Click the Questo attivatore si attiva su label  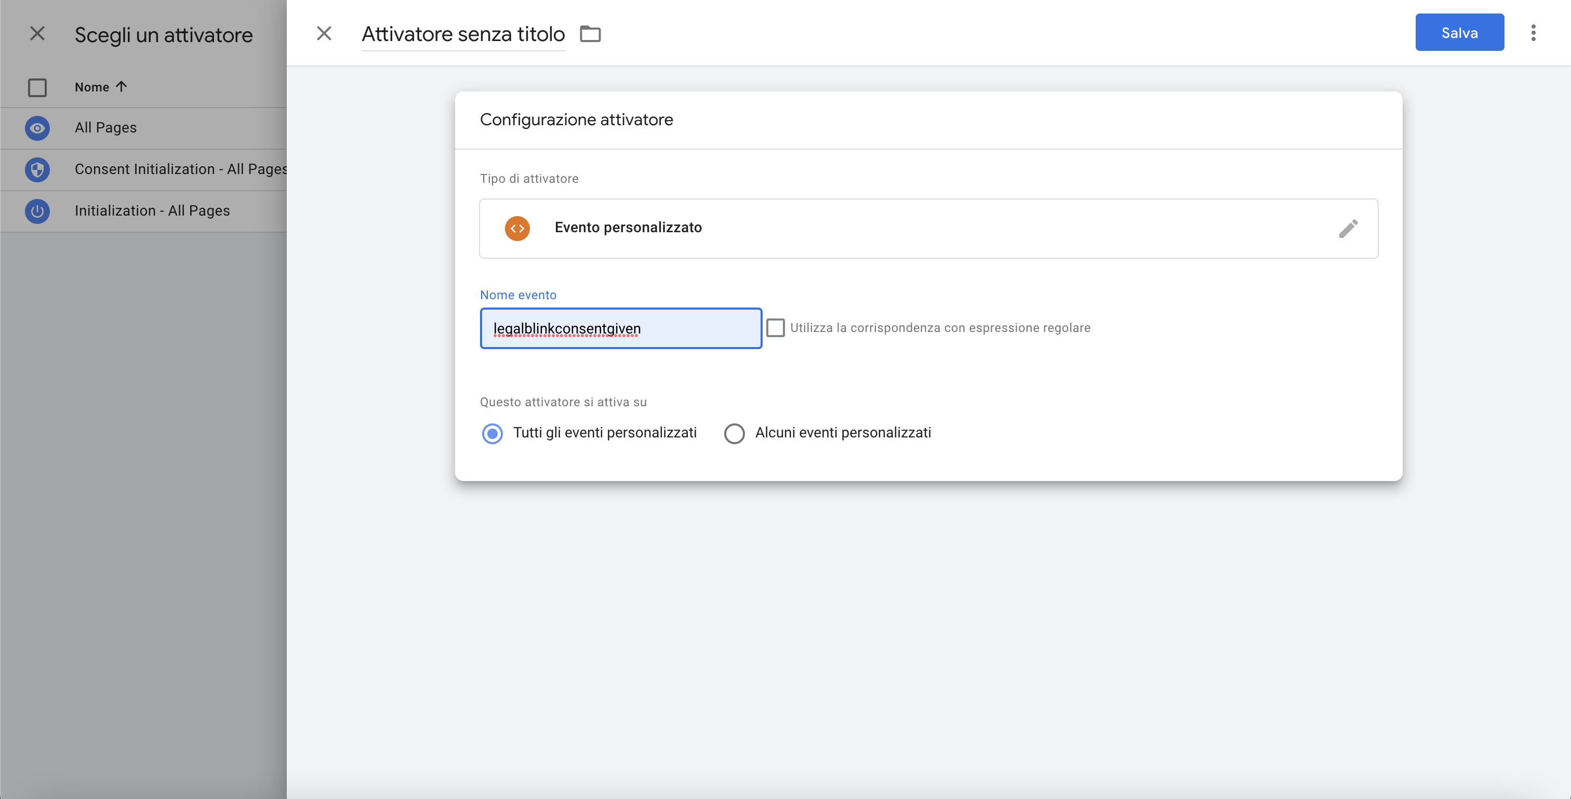tap(563, 402)
